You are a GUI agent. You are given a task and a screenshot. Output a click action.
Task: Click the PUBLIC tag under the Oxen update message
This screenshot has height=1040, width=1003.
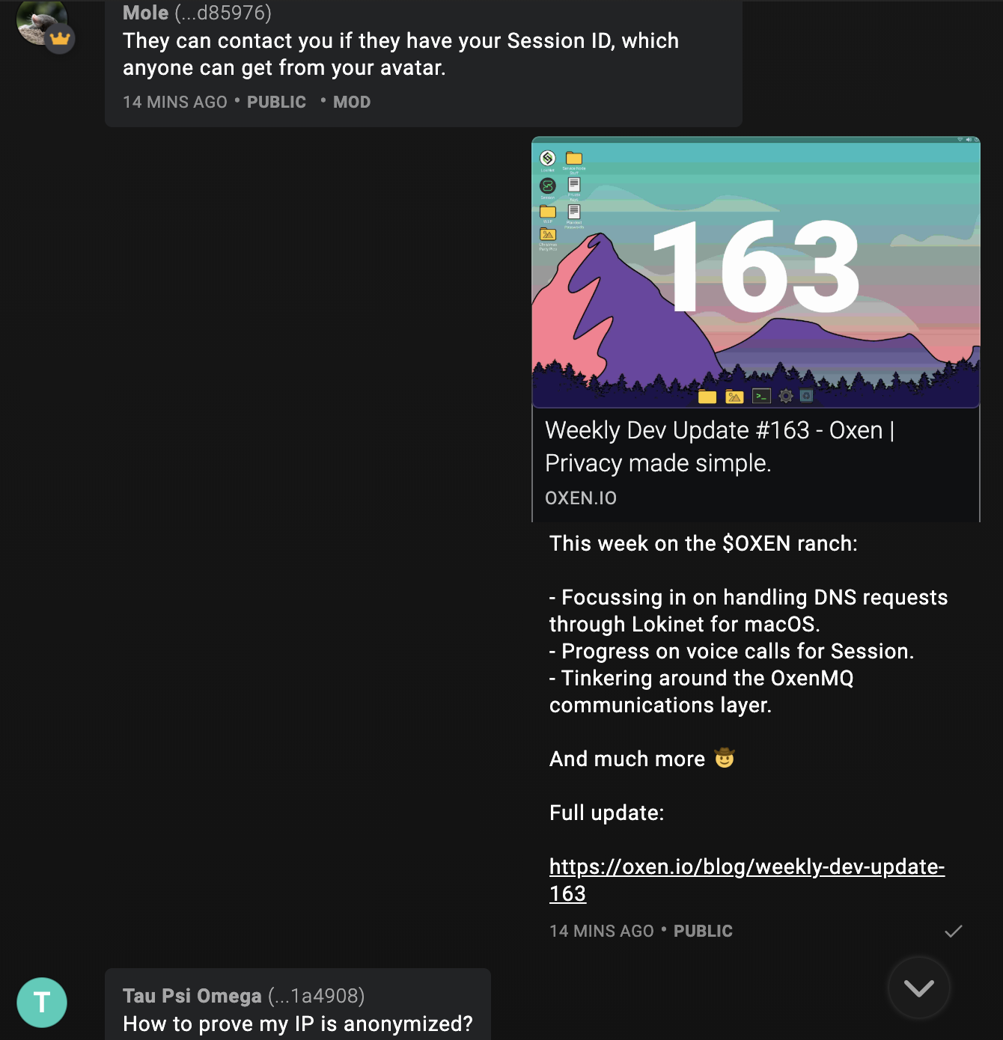click(703, 931)
